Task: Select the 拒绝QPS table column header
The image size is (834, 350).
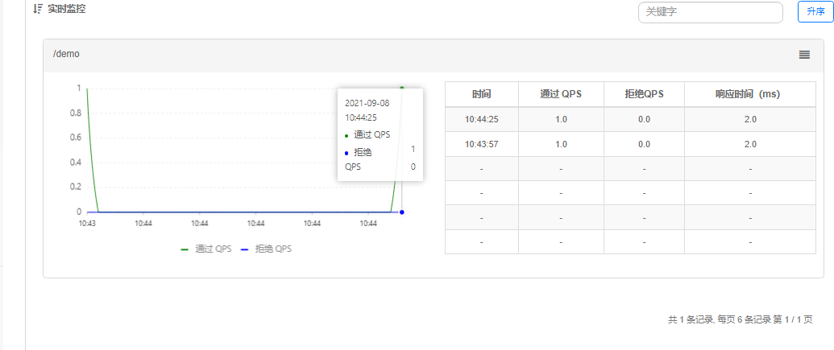Action: coord(644,94)
